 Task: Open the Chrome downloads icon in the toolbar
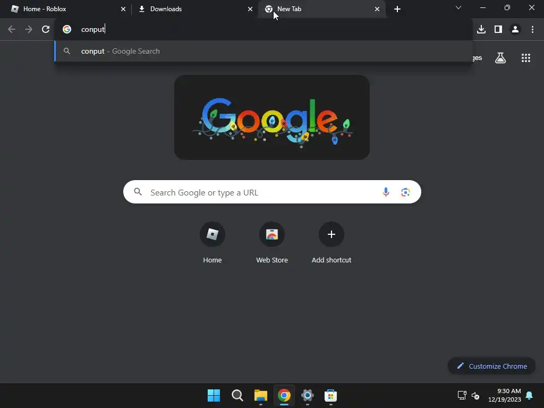[x=481, y=30]
